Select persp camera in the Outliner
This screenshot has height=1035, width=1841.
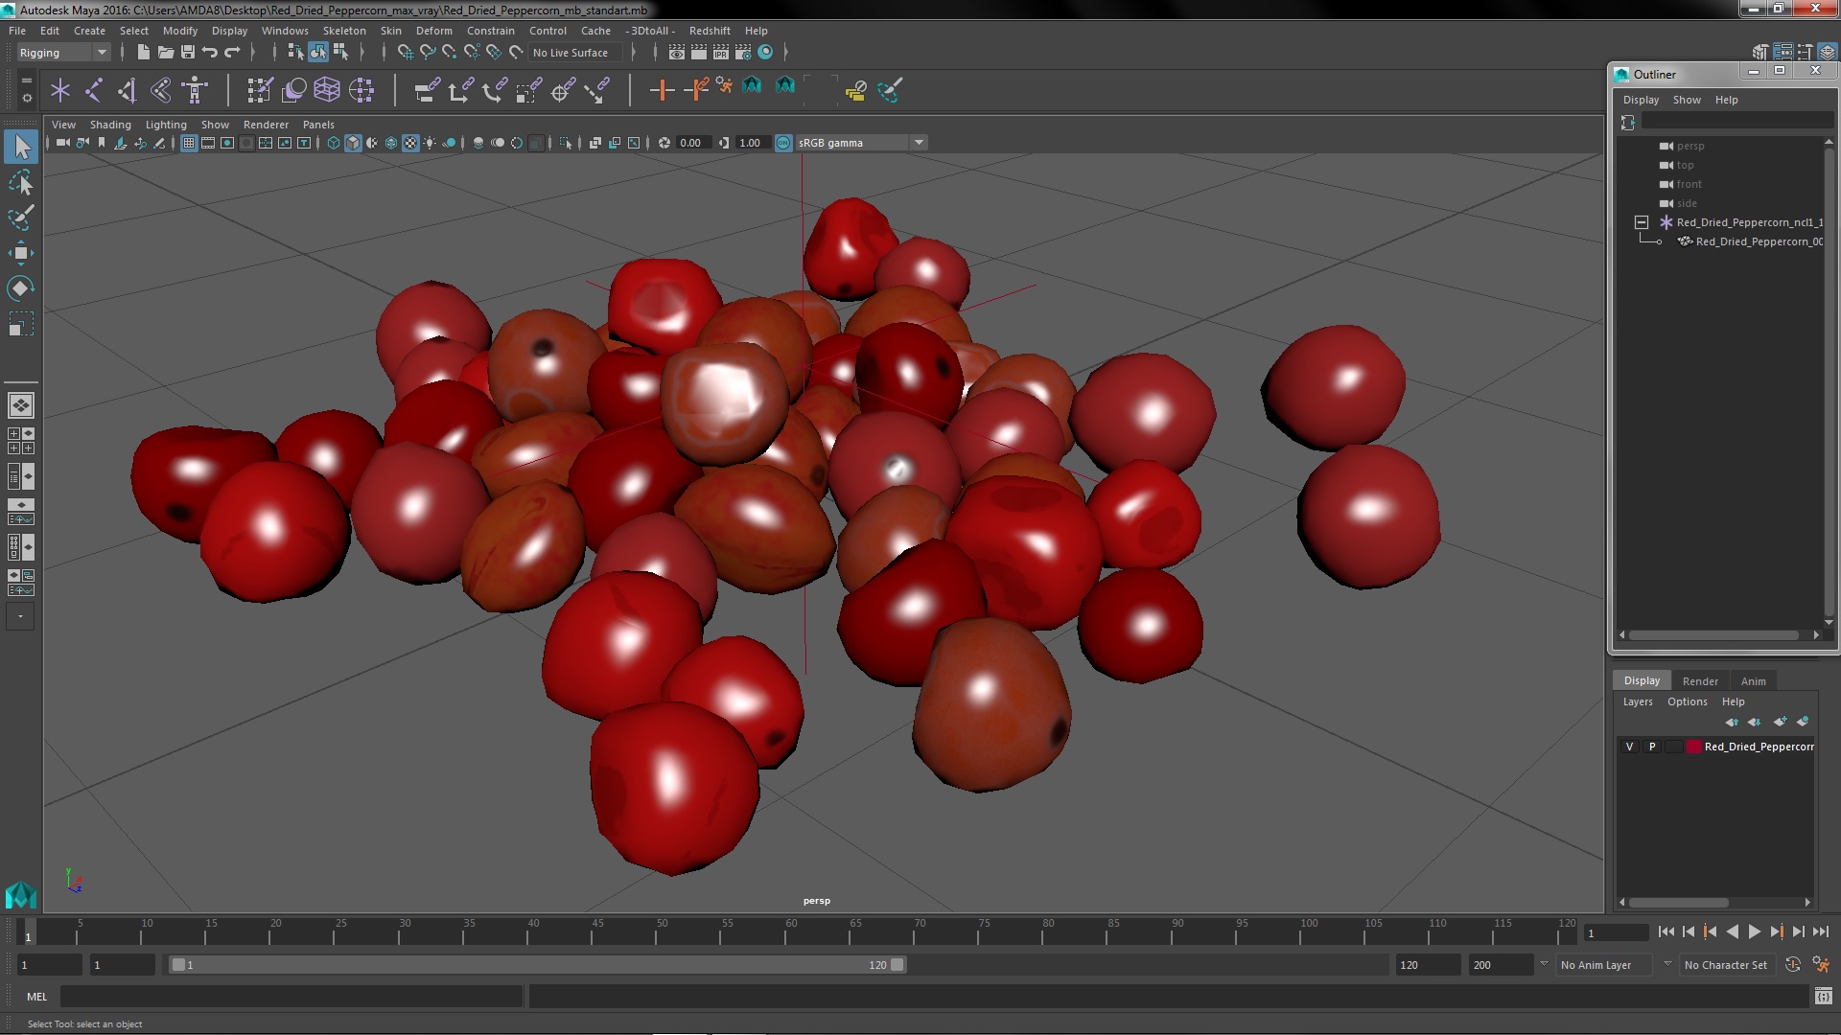(x=1690, y=147)
